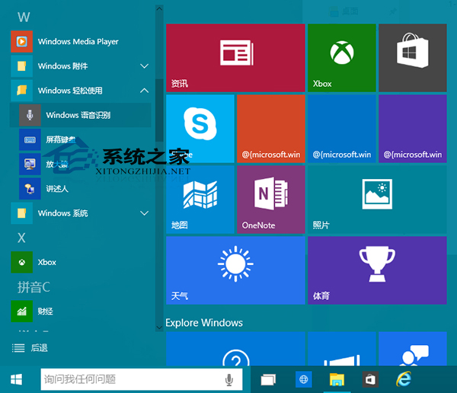Launch 讲述人 narrator
Viewport: 457px width, 393px height.
tap(81, 189)
